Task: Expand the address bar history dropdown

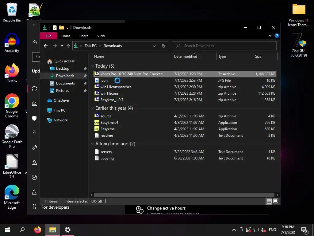Action: coord(154,46)
